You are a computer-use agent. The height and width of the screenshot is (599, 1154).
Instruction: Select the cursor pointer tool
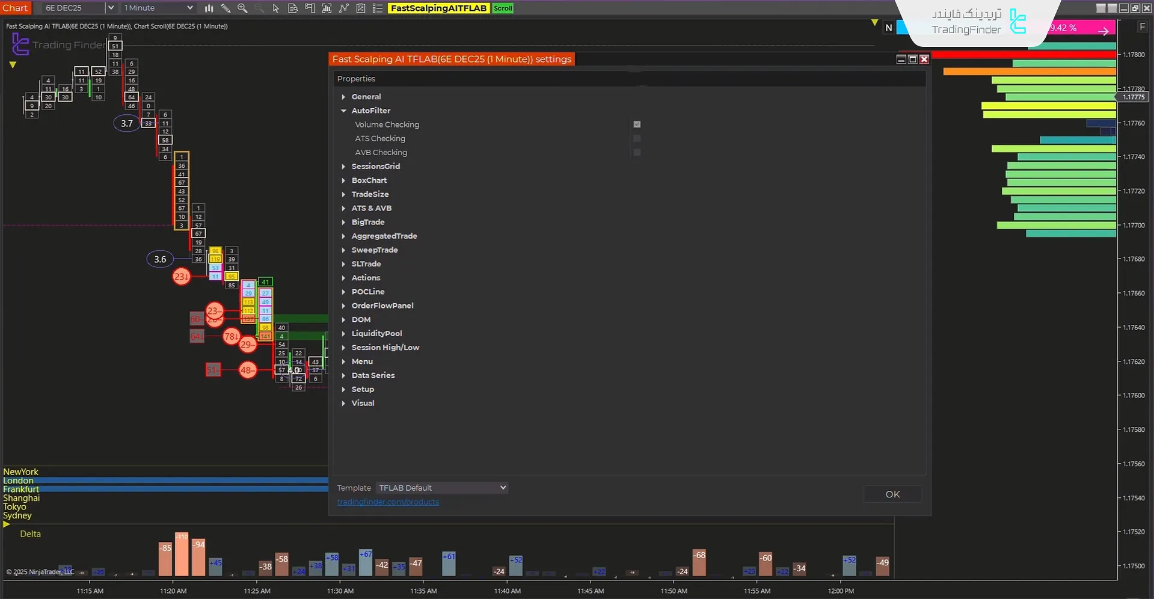[x=276, y=8]
